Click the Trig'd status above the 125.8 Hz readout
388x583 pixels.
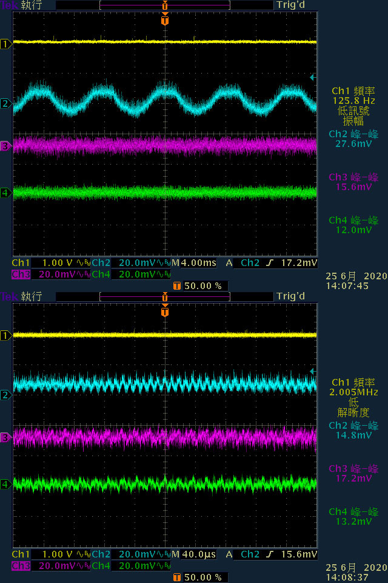(290, 5)
